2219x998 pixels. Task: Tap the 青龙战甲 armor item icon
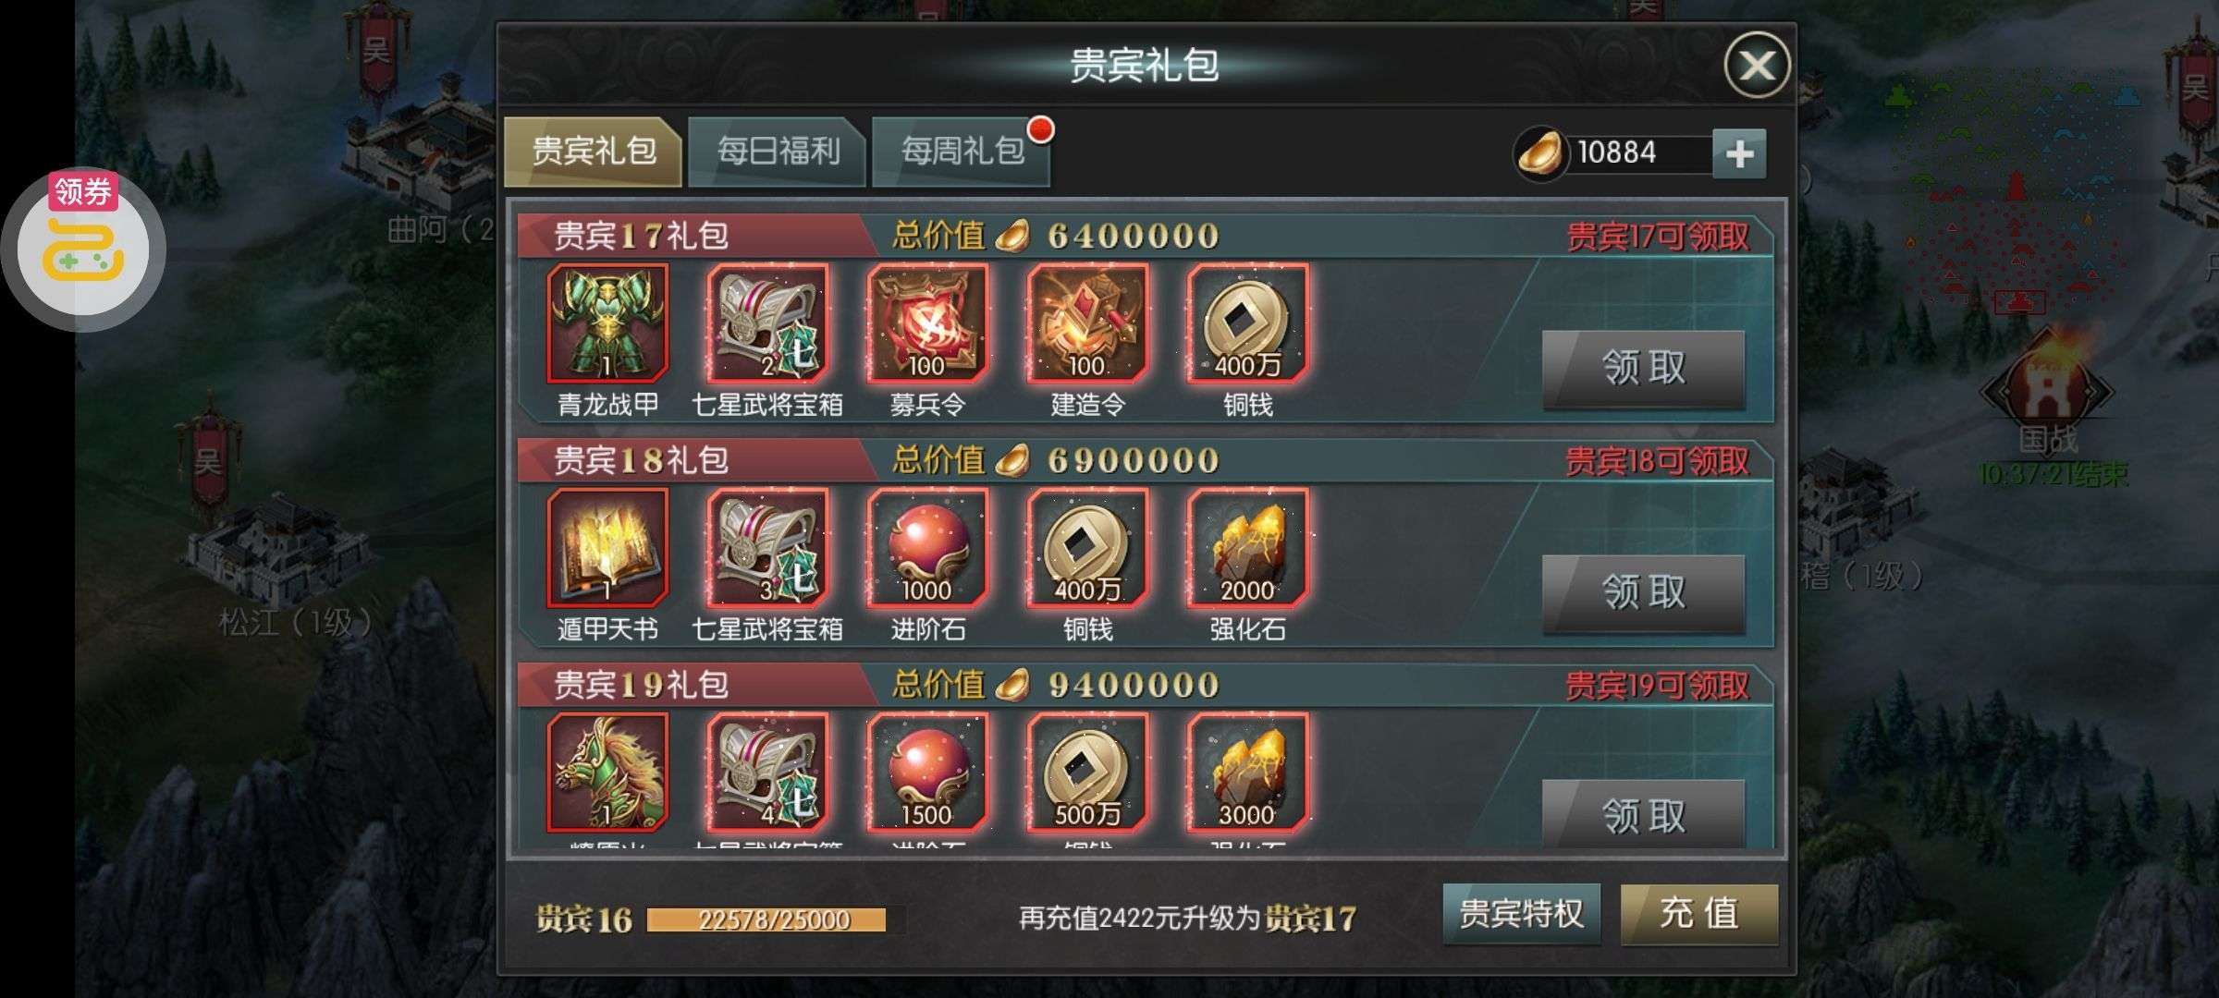pos(607,323)
